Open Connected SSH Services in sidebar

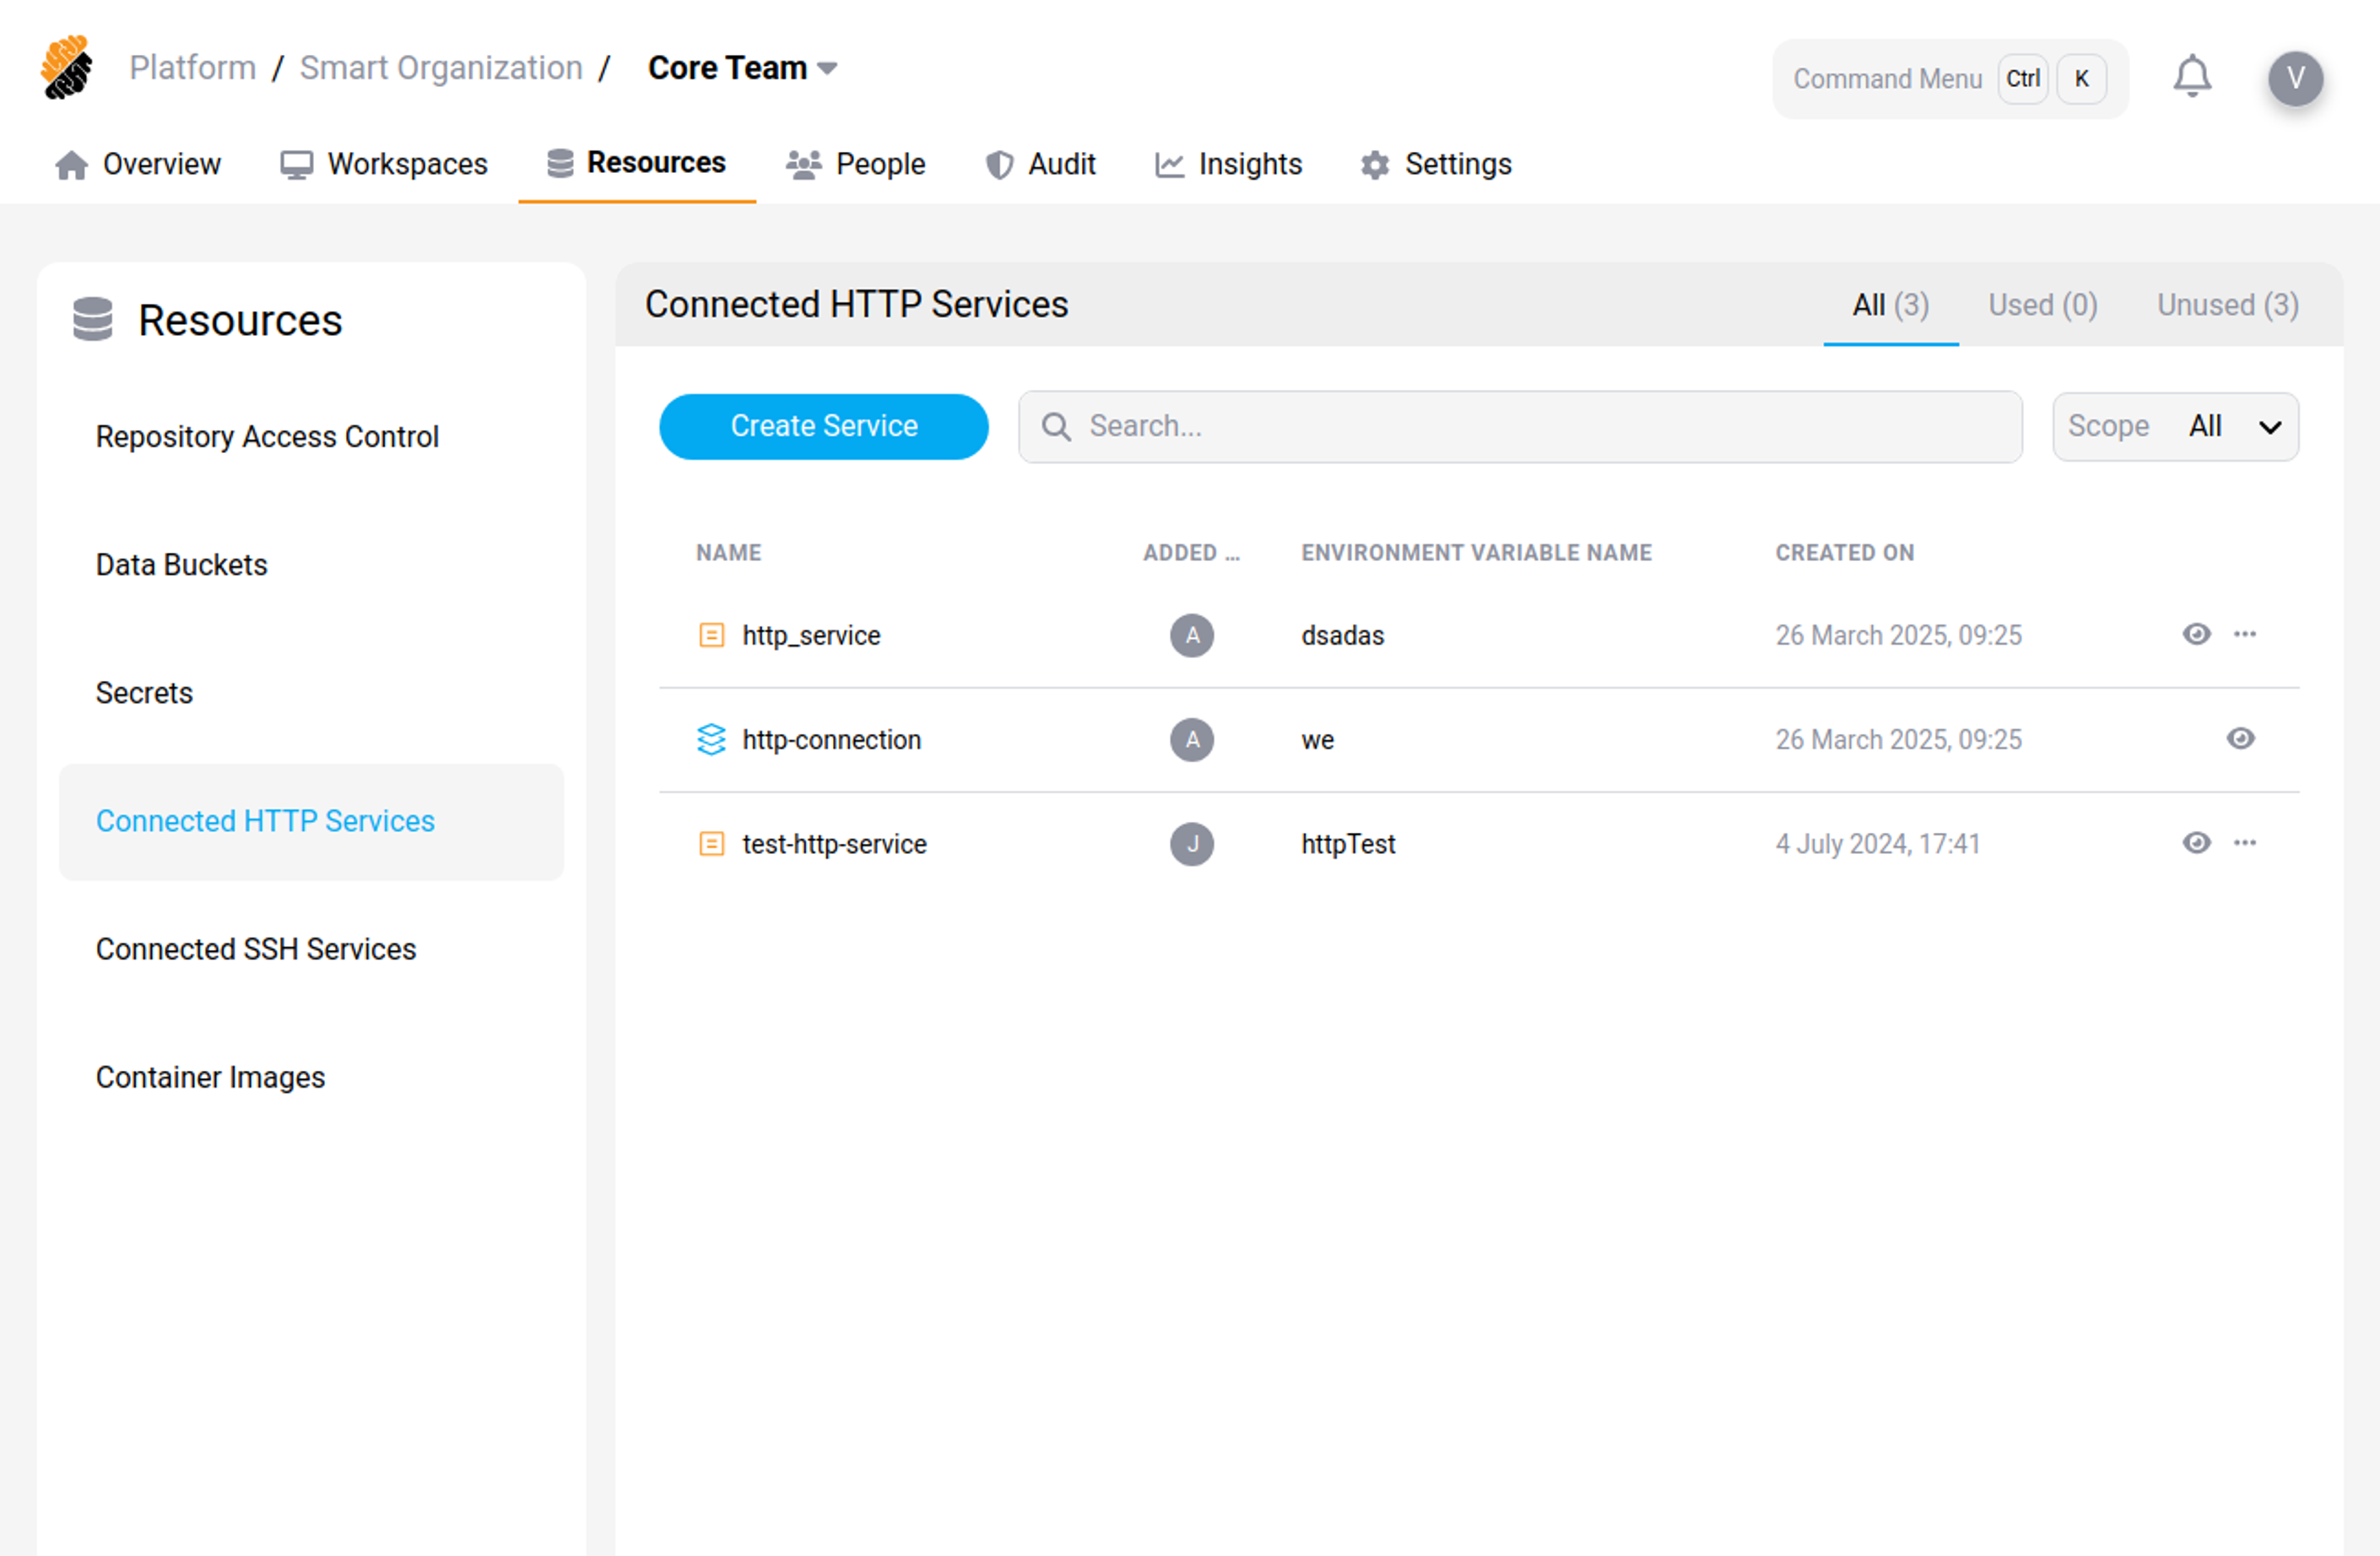256,949
